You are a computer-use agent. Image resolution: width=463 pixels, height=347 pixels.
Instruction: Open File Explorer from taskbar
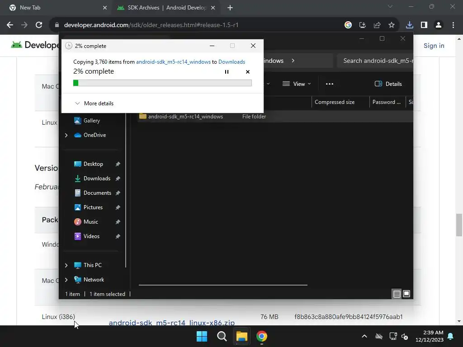pyautogui.click(x=241, y=336)
